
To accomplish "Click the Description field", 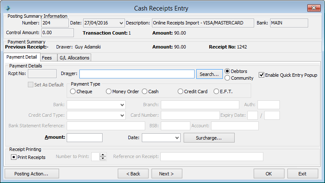I will pyautogui.click(x=203, y=23).
